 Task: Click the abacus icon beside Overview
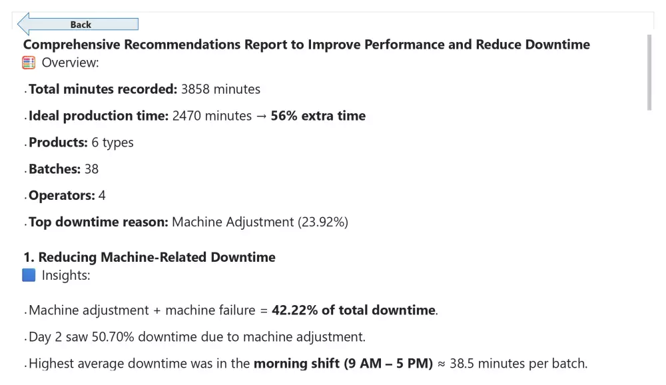[x=29, y=63]
